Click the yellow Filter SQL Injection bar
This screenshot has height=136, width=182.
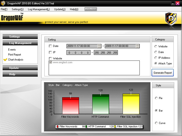point(131,104)
